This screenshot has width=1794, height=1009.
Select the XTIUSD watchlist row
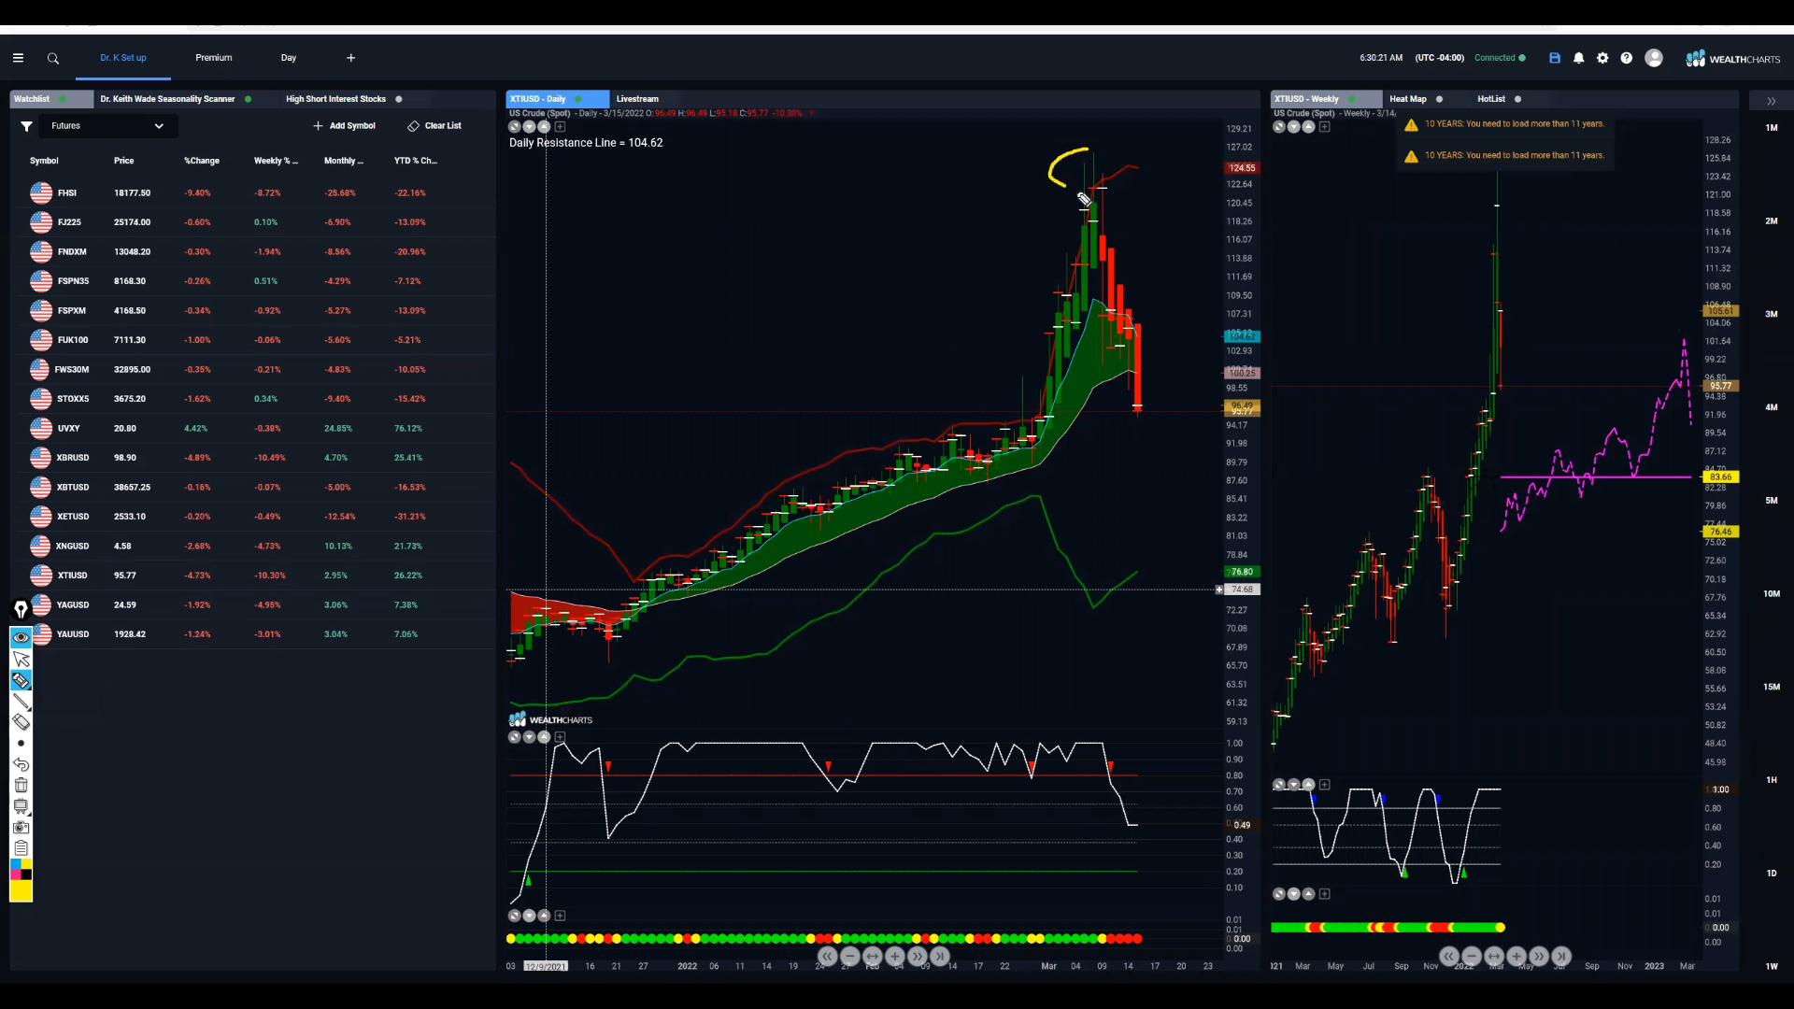255,576
